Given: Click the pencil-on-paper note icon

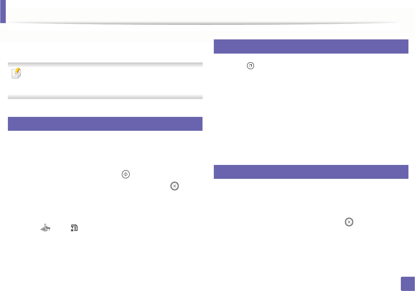Looking at the screenshot, I should coord(17,73).
